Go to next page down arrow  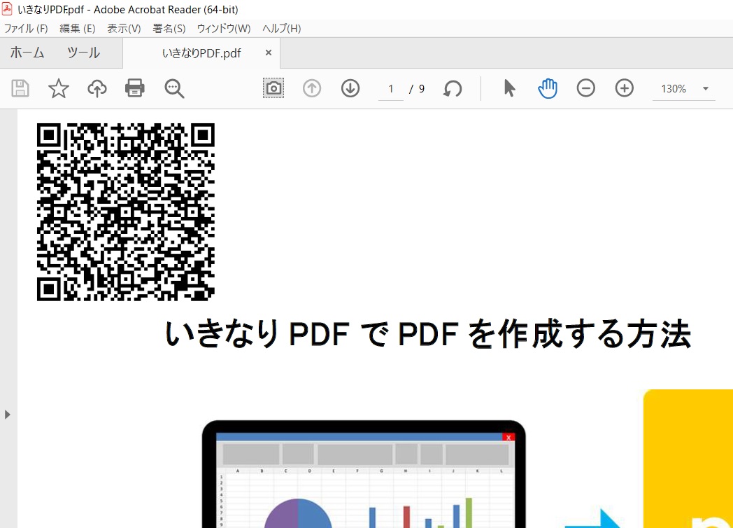(350, 88)
